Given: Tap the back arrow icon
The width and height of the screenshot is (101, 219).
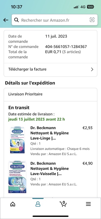Looking at the screenshot, I should 6,20.
